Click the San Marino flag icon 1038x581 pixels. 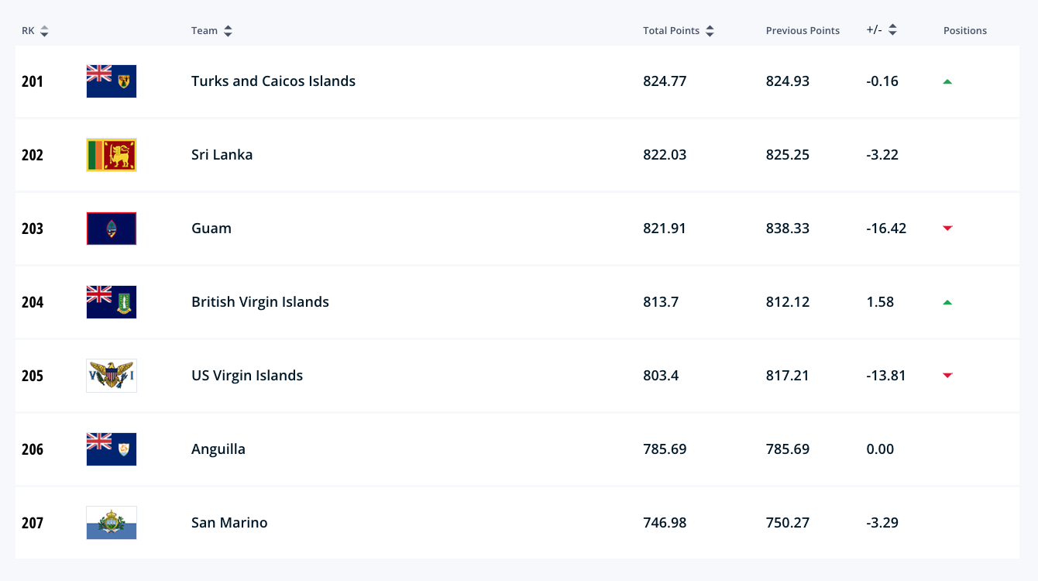112,523
